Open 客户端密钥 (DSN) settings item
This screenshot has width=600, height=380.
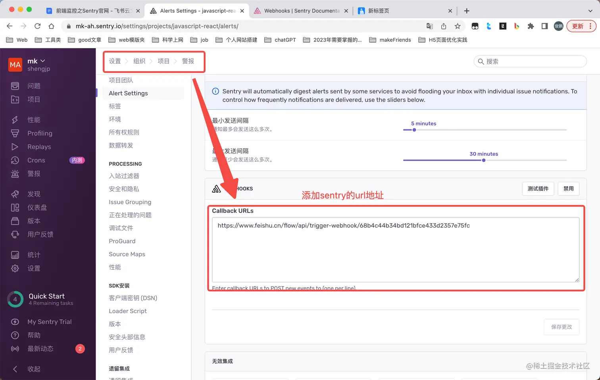tap(133, 298)
